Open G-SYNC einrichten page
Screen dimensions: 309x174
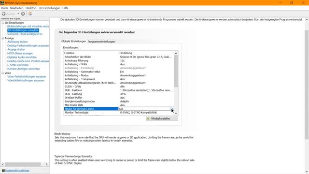(x=18, y=65)
